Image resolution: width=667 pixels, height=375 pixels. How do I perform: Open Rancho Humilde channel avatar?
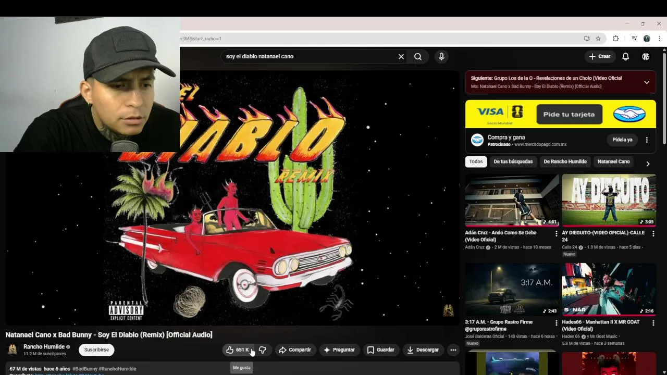(13, 350)
